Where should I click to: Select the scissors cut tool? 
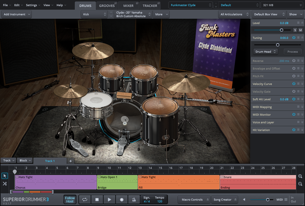[5, 184]
